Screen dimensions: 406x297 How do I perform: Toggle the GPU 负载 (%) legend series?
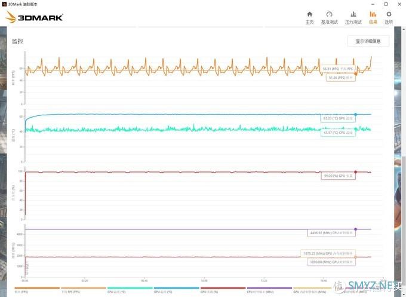pyautogui.click(x=223, y=290)
